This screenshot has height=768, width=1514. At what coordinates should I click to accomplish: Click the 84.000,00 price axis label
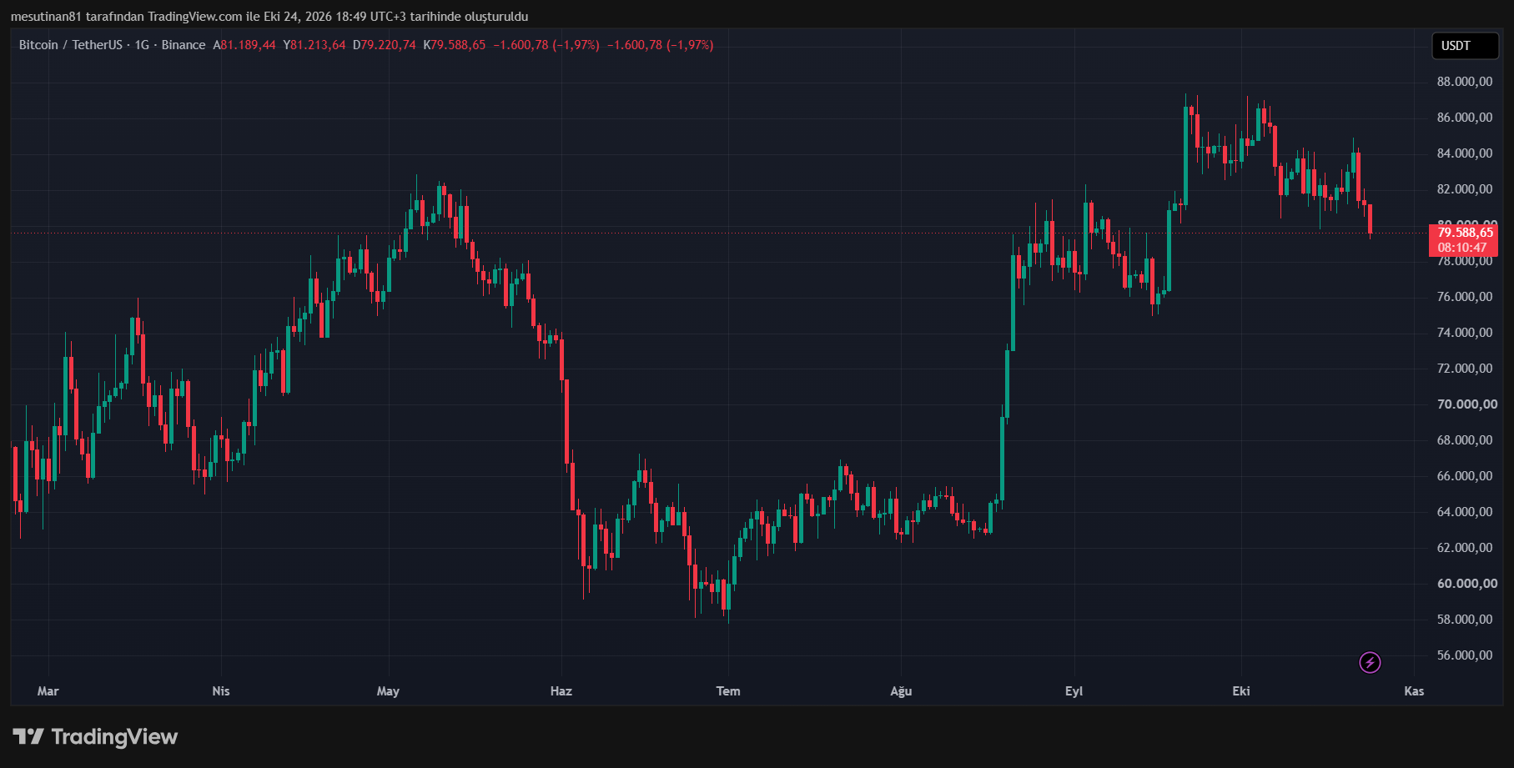click(x=1464, y=153)
